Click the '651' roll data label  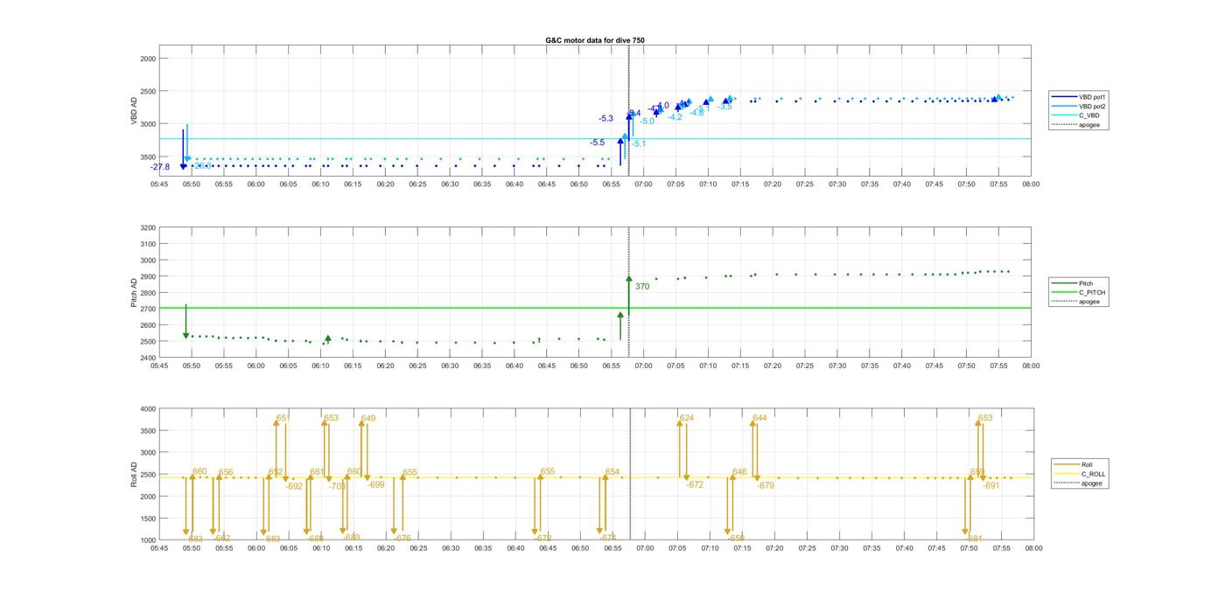click(283, 418)
